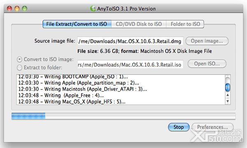The image size is (247, 148).
Task: Switch to Folder to ISO tab
Action: 185,24
